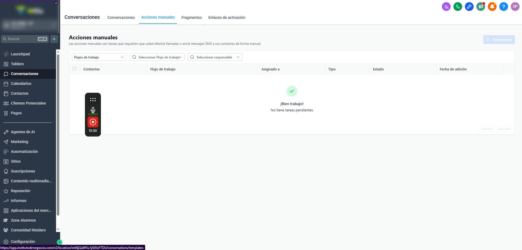This screenshot has height=250, width=522.
Task: Click the sidebar scrollbar down arrow
Action: click(58, 229)
